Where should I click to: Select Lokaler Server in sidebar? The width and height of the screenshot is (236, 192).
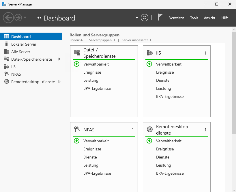coord(24,44)
